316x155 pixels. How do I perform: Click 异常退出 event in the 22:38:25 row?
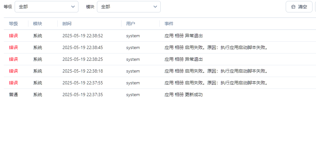[184, 59]
